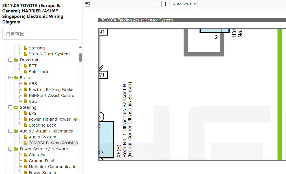This screenshot has height=174, width=286.
Task: Click the Drivetrain folder icon
Action: 16,60
